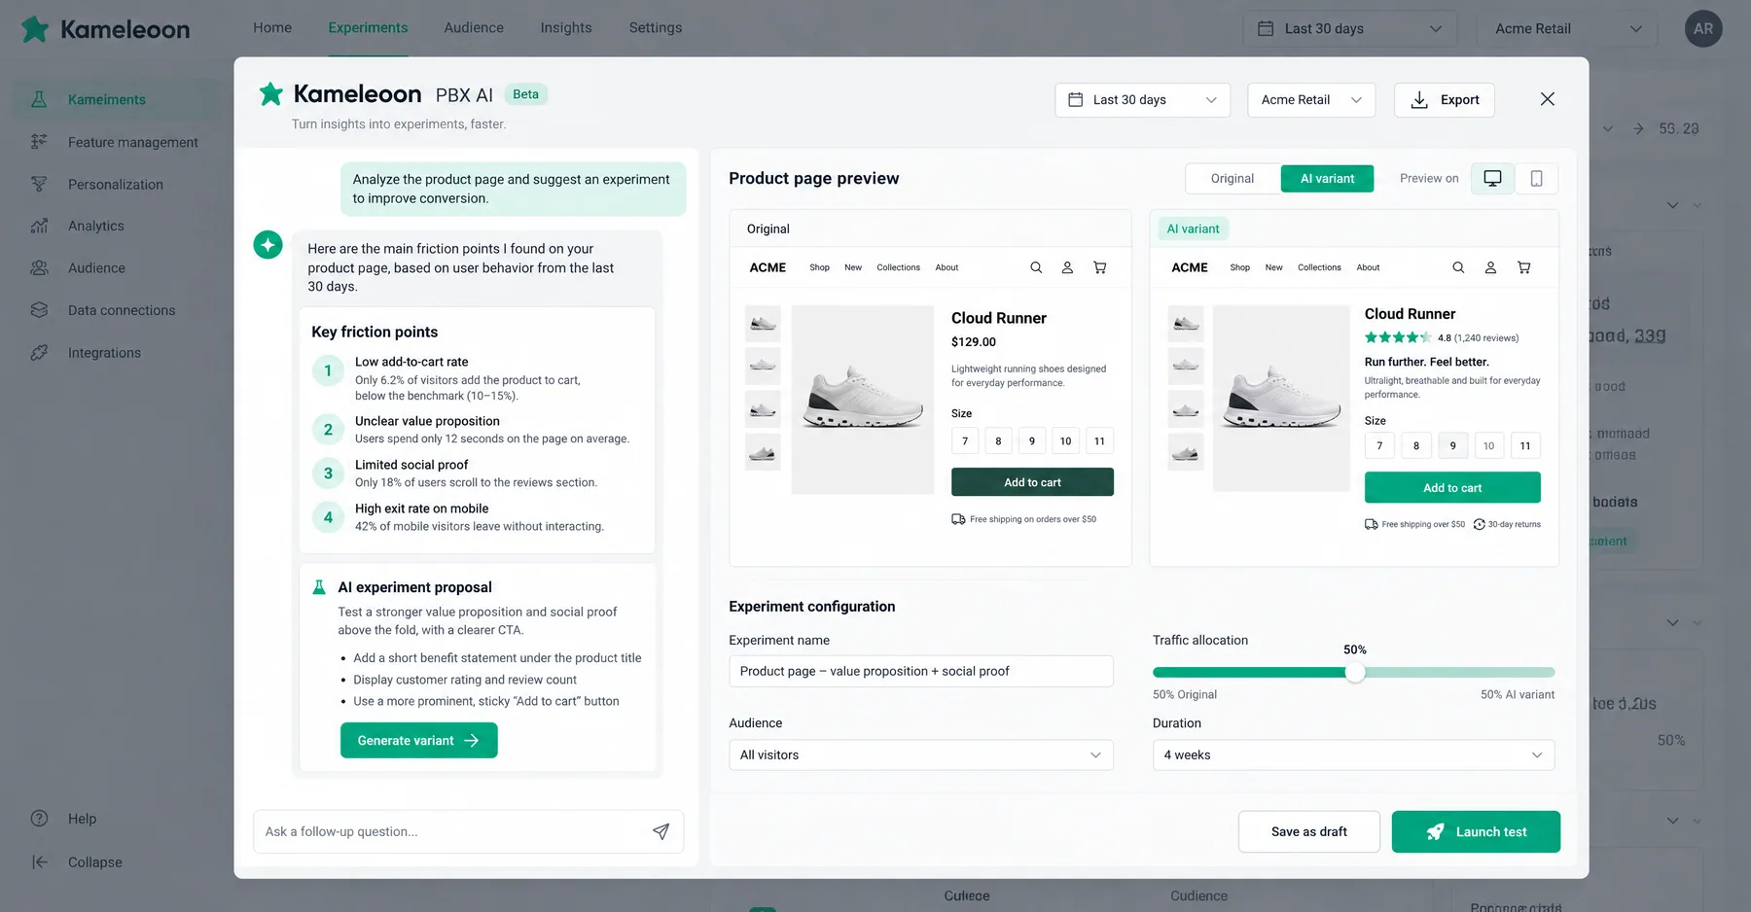1751x912 pixels.
Task: Click the traffic allocation slider handle
Action: coord(1355,672)
